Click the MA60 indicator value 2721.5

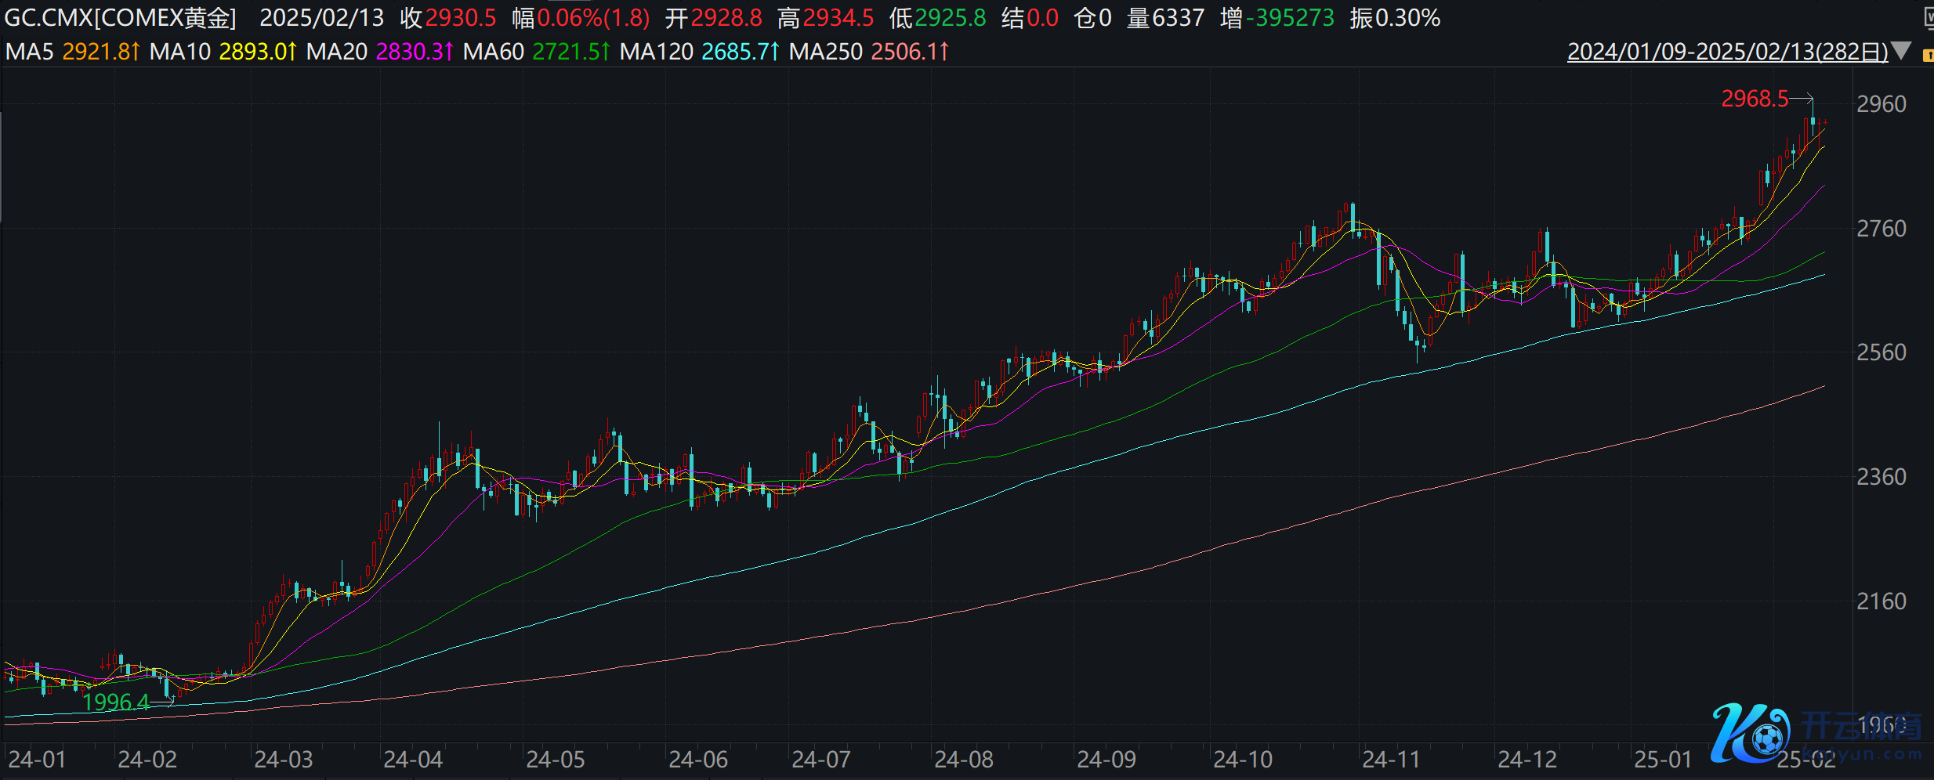tap(570, 52)
